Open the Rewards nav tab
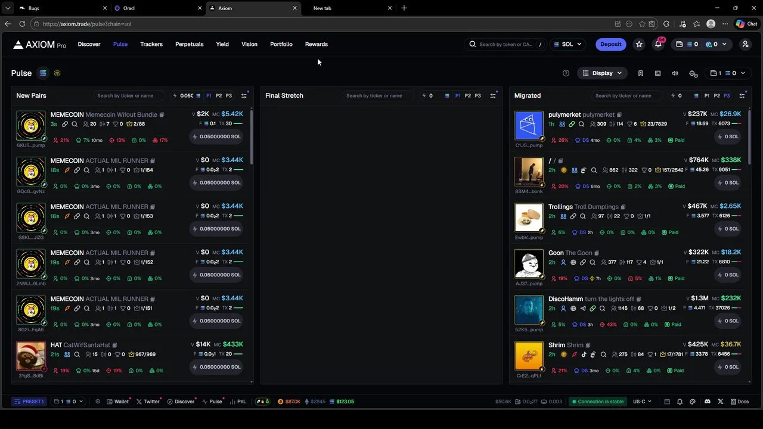The height and width of the screenshot is (429, 763). pos(317,44)
